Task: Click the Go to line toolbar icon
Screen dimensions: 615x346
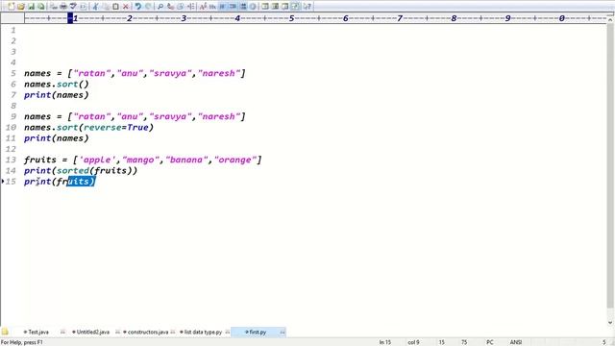Action: (190, 7)
